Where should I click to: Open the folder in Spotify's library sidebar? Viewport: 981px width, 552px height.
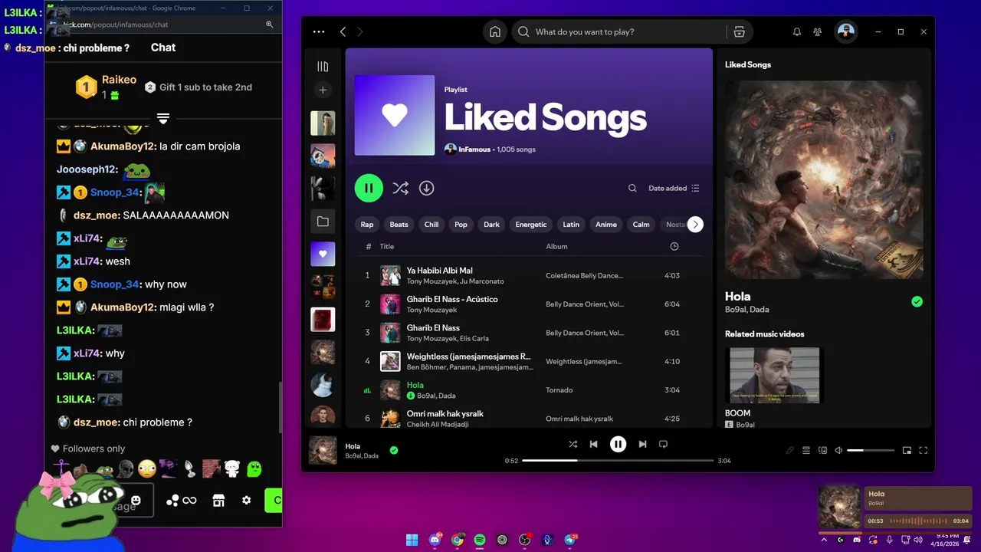click(x=323, y=222)
